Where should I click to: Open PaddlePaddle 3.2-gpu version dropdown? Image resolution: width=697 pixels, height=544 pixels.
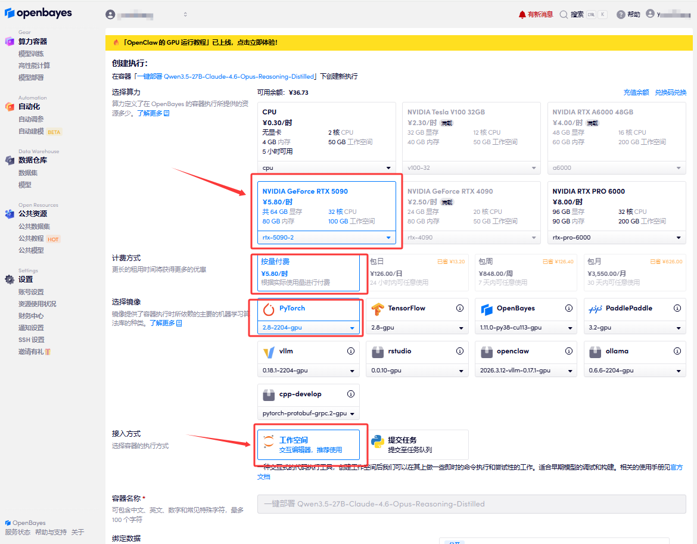(x=635, y=328)
